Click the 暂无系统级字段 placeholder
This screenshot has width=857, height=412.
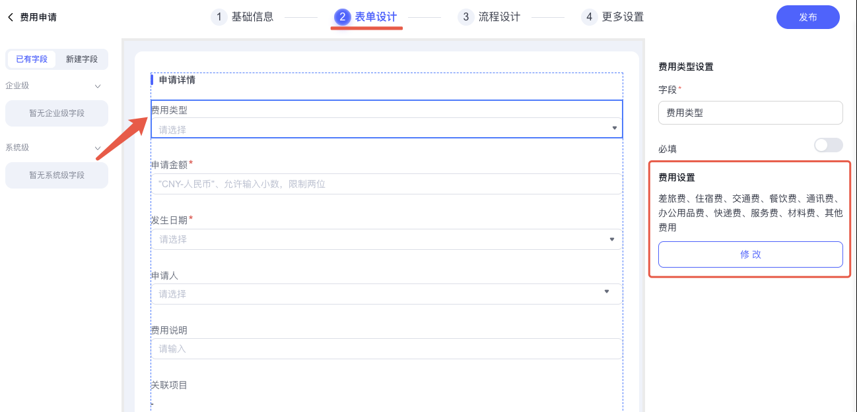pos(57,175)
